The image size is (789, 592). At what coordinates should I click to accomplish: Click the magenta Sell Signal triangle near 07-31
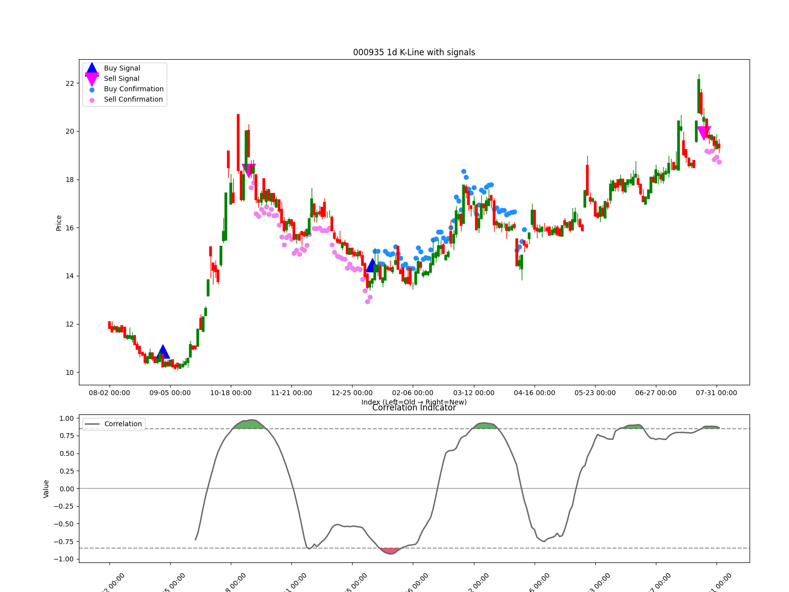pos(704,133)
